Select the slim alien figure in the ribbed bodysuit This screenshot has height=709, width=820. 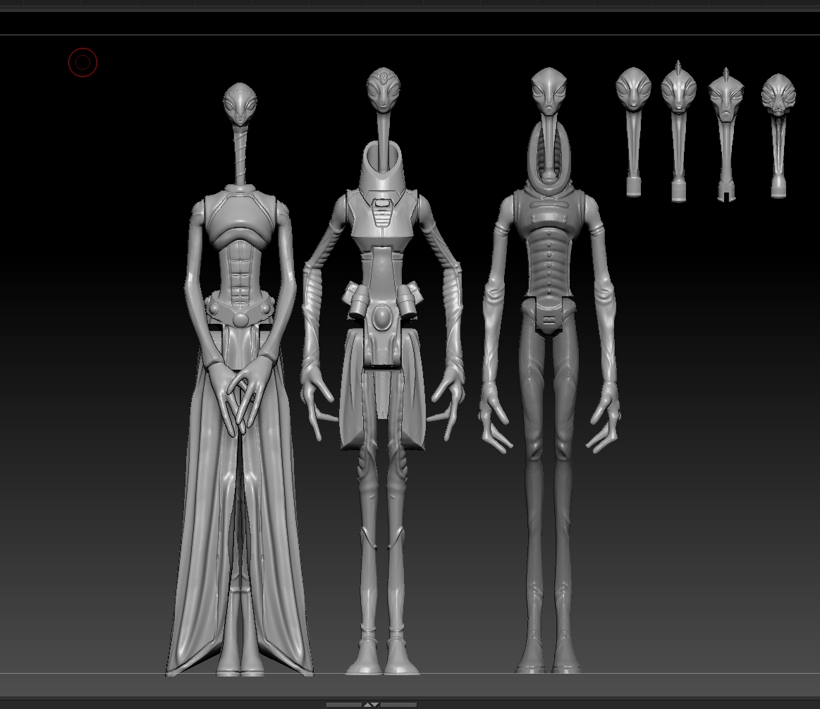point(549,370)
